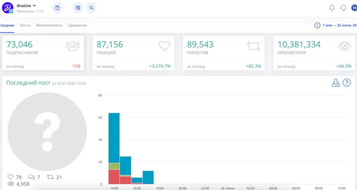Switch to the Посты tab
The height and width of the screenshot is (190, 357).
point(25,25)
